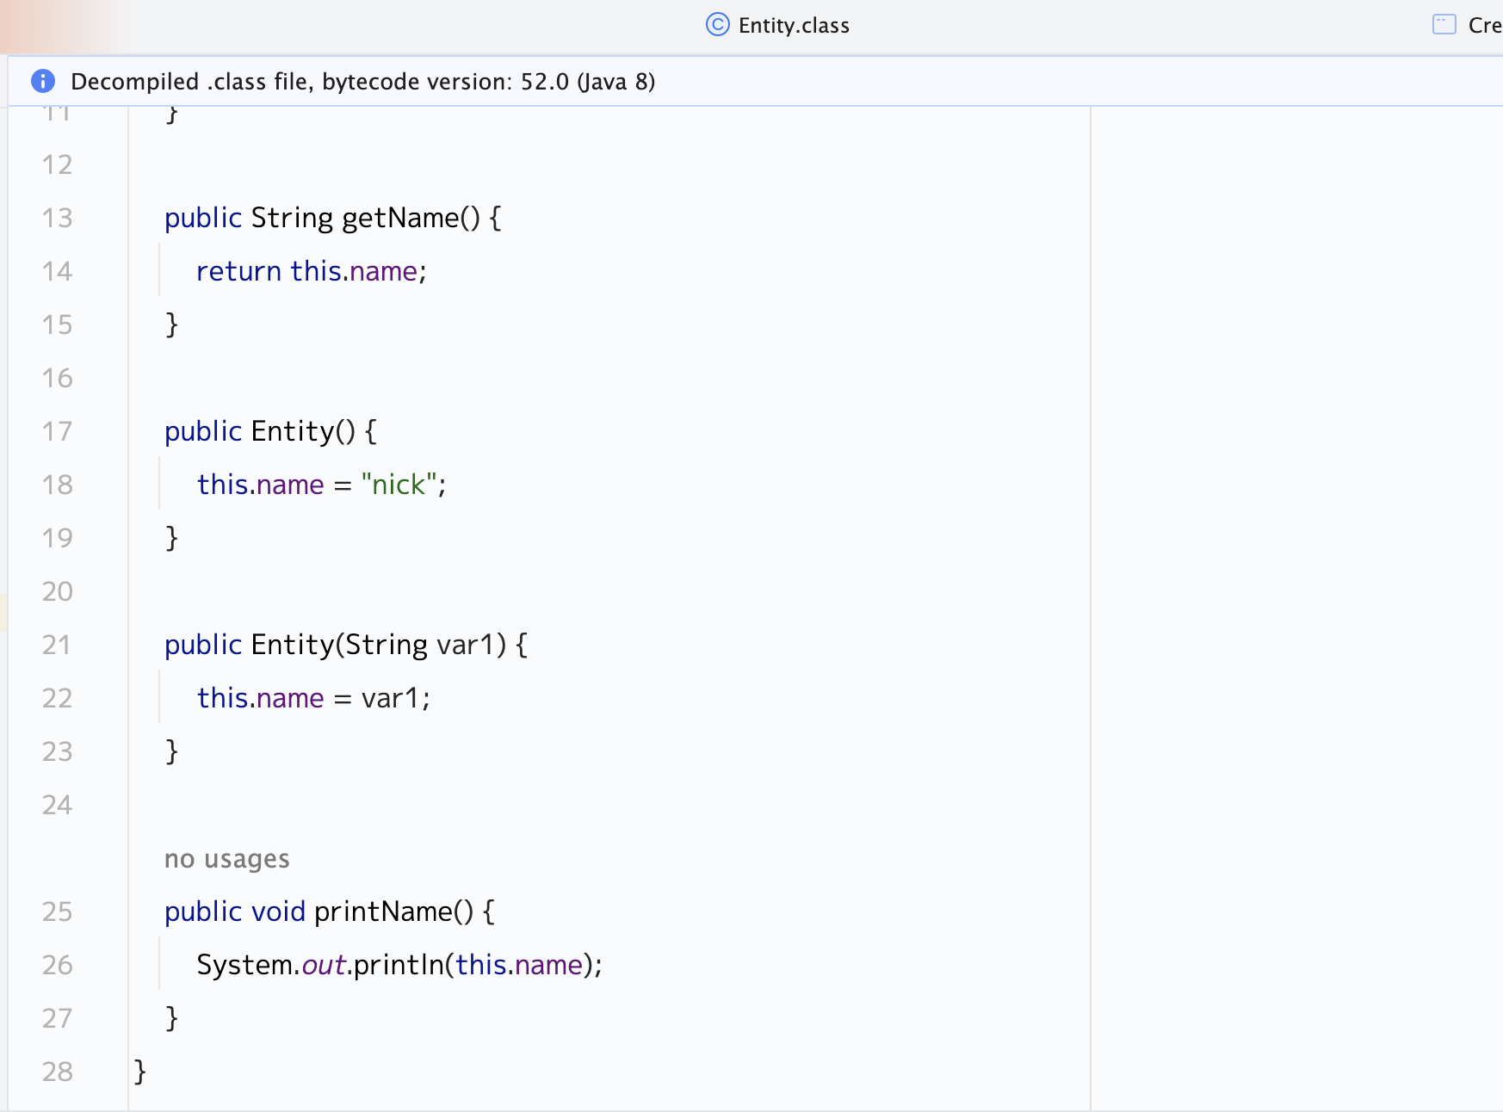Click the final closing brace on line 28

pos(140,1072)
